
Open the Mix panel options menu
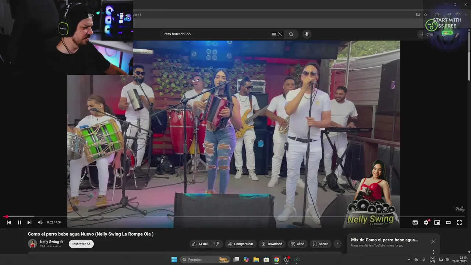pos(433,252)
